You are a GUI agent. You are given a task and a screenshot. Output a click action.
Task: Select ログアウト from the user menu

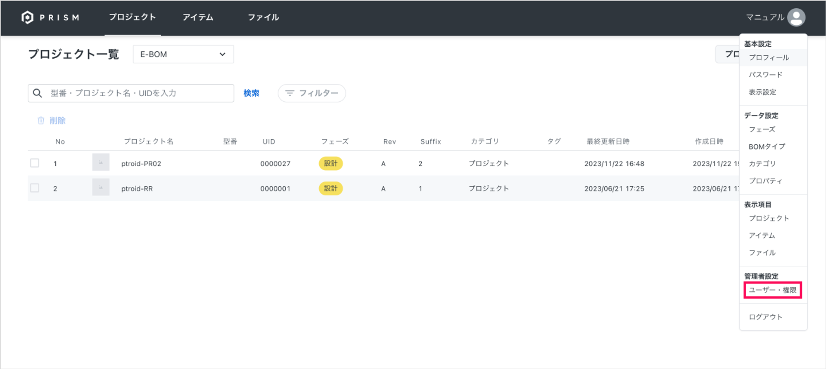pyautogui.click(x=765, y=317)
